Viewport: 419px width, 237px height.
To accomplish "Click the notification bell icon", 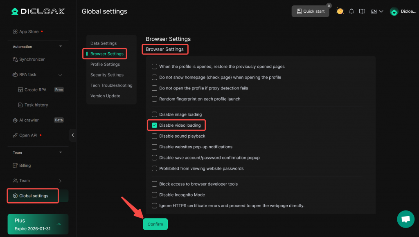I will (x=351, y=11).
